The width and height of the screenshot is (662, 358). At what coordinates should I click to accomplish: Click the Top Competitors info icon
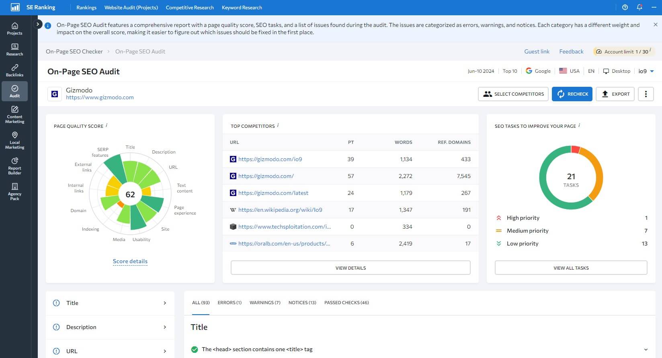tap(278, 125)
